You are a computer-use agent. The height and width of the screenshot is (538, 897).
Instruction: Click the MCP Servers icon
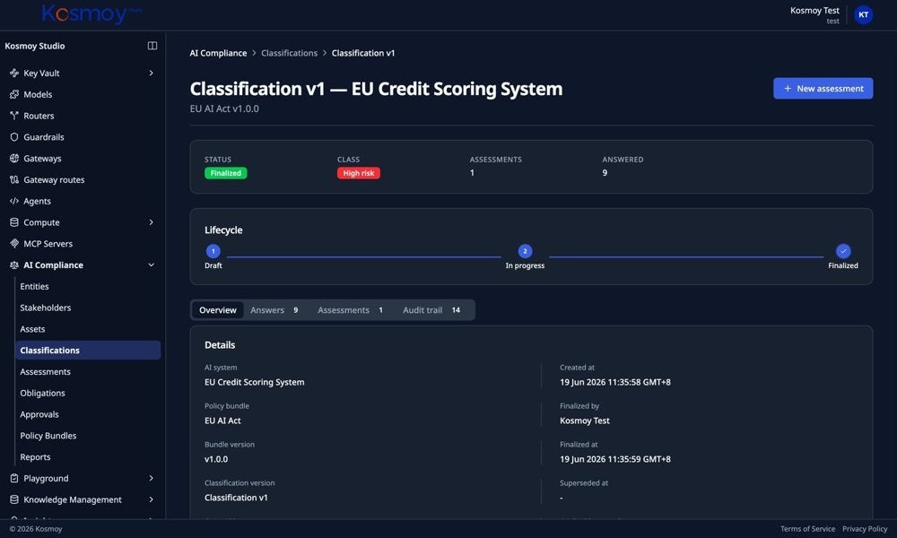point(14,244)
